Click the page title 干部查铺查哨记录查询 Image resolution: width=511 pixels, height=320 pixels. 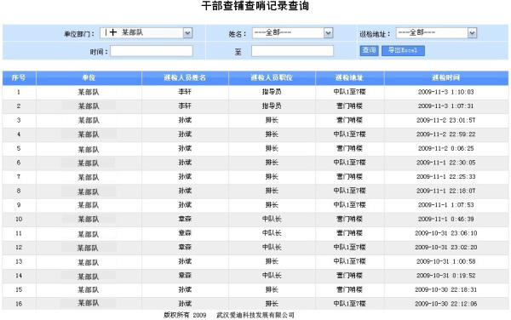coord(255,6)
